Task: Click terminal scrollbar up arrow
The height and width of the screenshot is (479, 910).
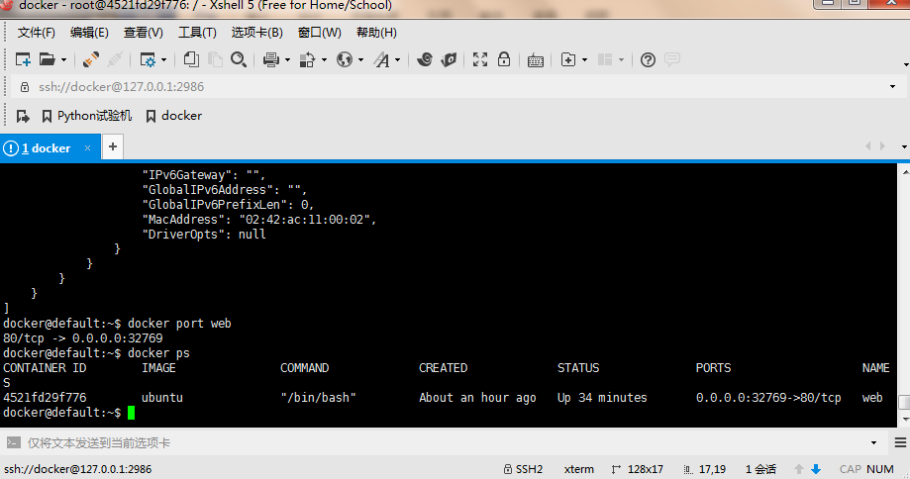Action: 905,171
